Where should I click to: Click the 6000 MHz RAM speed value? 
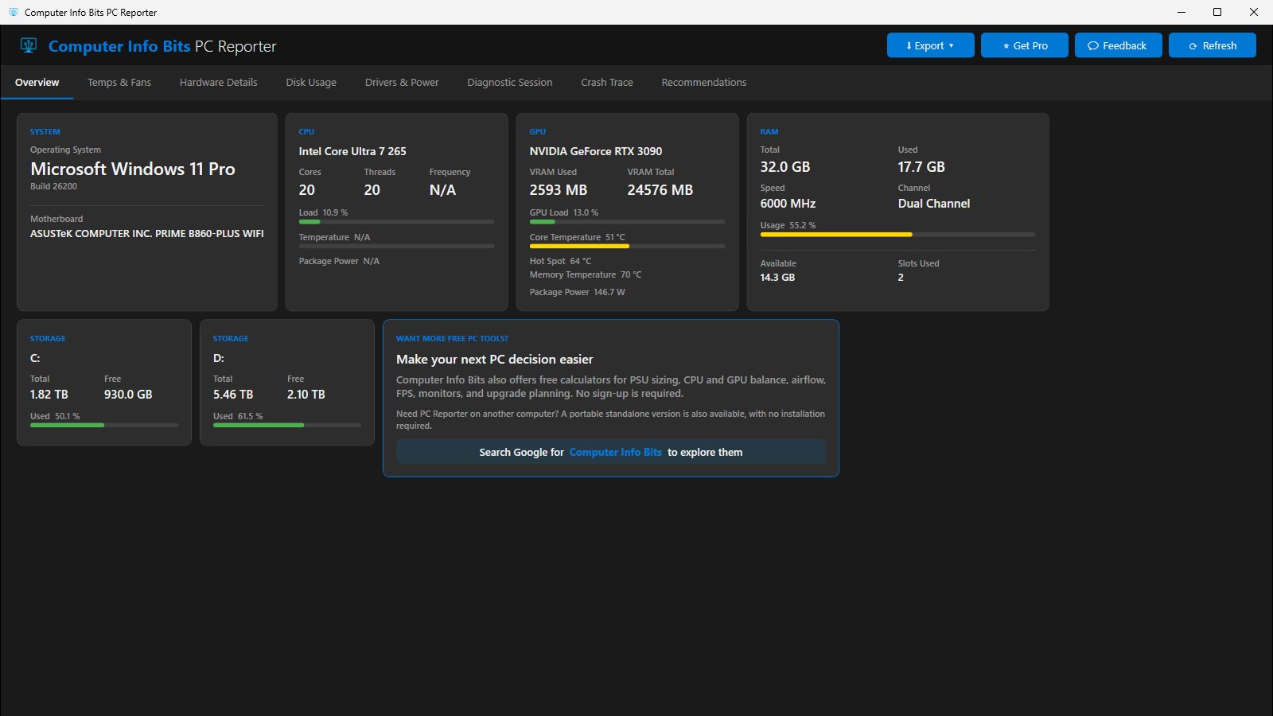788,204
